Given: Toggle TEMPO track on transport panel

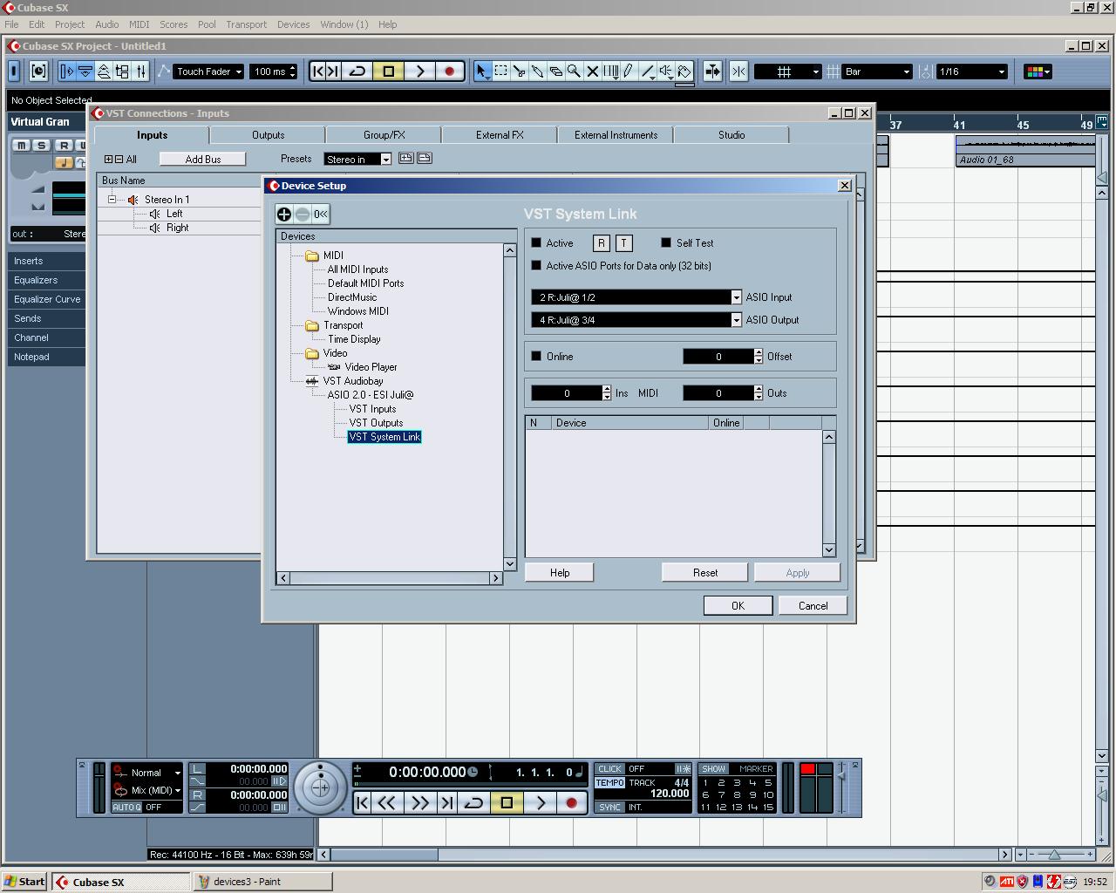Looking at the screenshot, I should [x=609, y=782].
